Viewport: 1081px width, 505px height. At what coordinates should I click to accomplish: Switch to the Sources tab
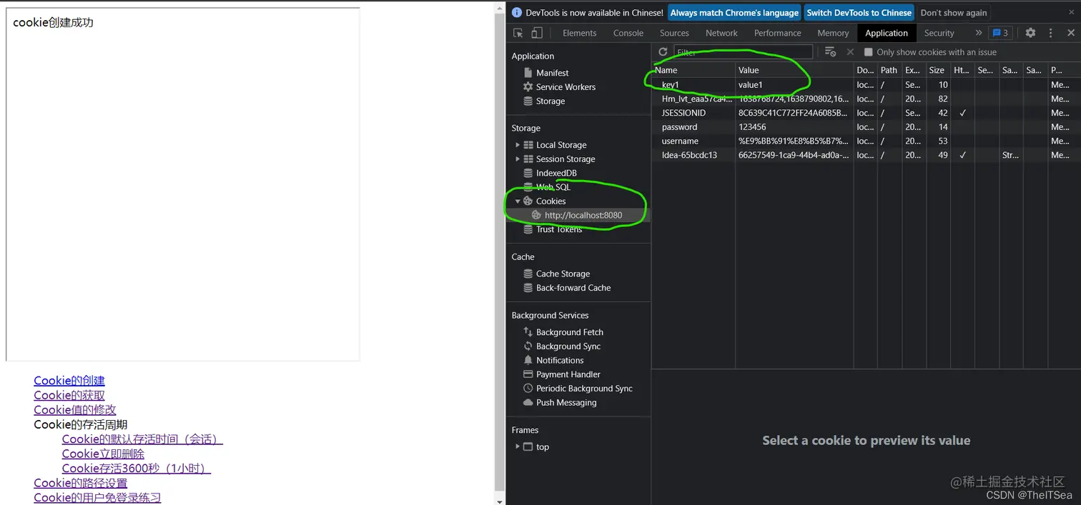[x=674, y=33]
